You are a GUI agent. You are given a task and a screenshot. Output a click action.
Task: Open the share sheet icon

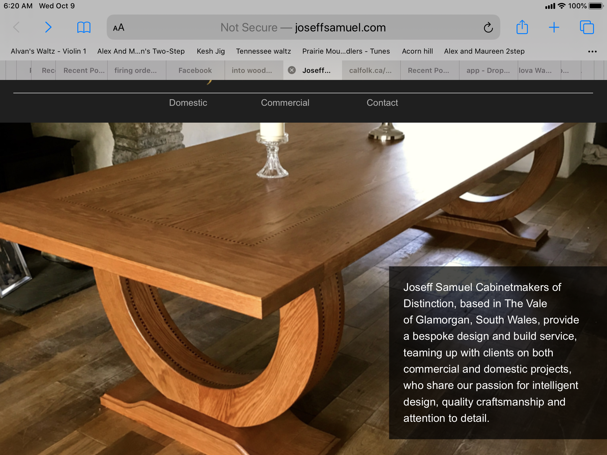pyautogui.click(x=522, y=27)
